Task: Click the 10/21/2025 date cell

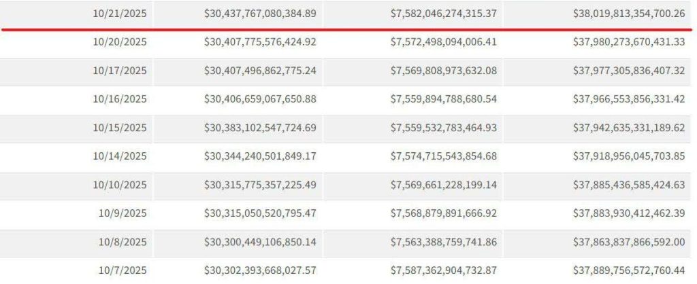Action: click(120, 13)
